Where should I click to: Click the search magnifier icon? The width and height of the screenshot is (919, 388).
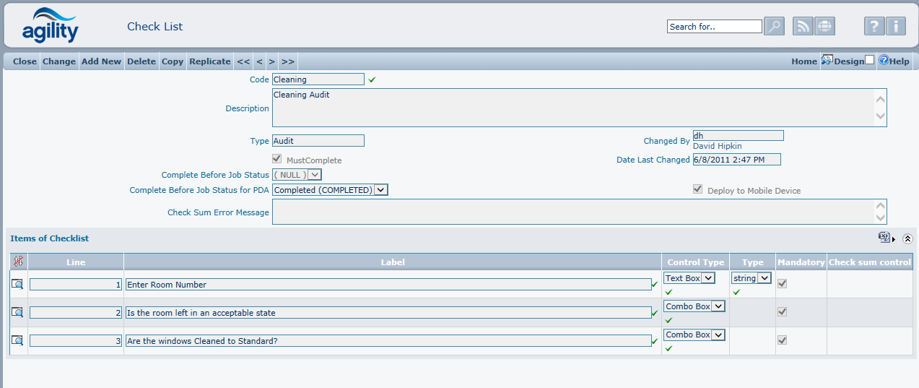click(774, 27)
